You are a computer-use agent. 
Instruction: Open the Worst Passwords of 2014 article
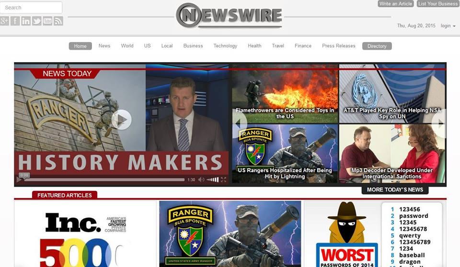pyautogui.click(x=375, y=234)
